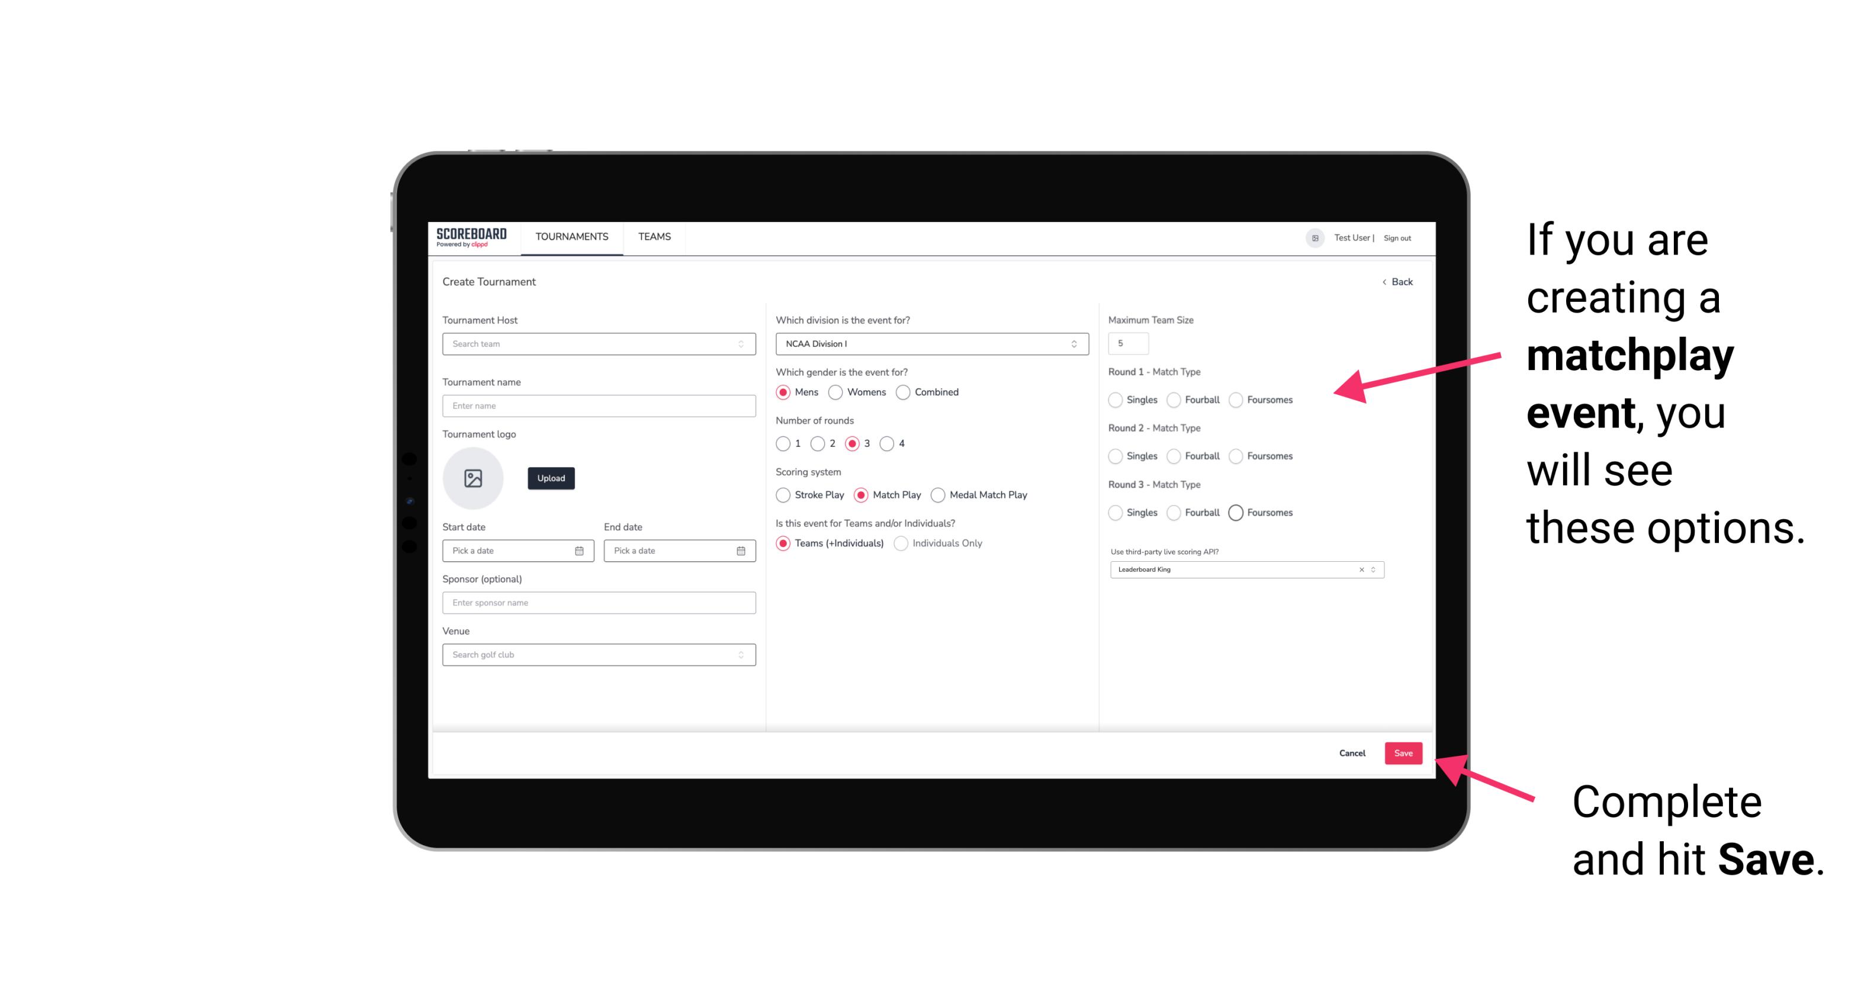1861x1001 pixels.
Task: Click the Cancel button
Action: click(1352, 752)
